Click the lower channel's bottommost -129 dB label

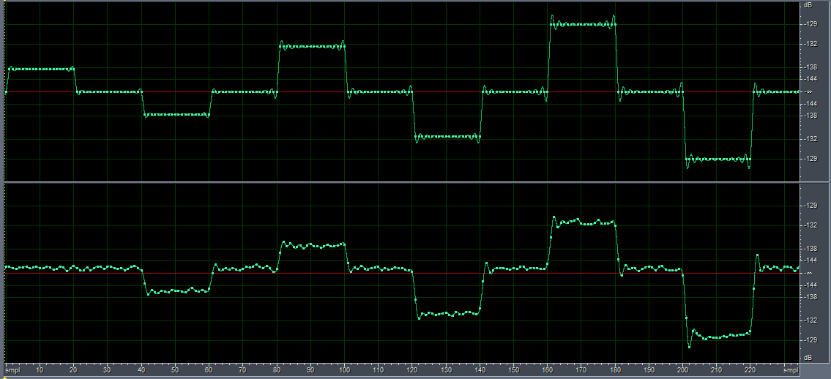click(810, 339)
